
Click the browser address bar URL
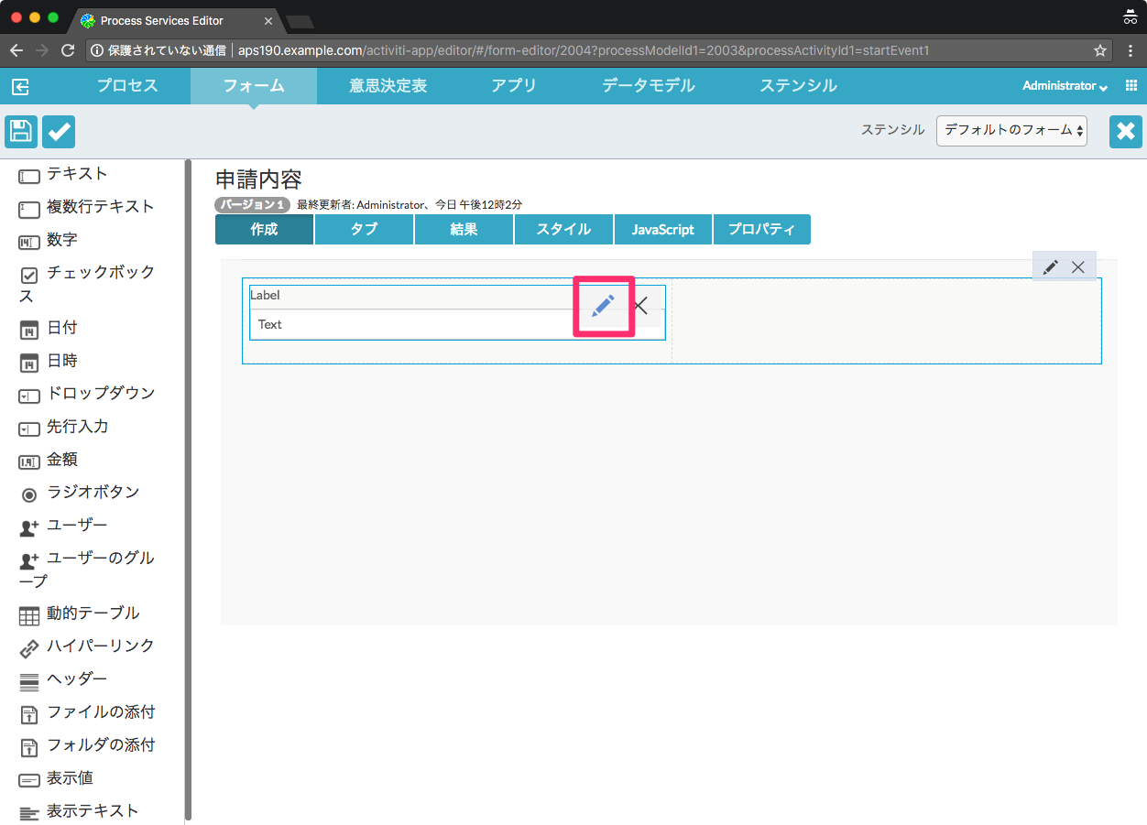coord(584,50)
